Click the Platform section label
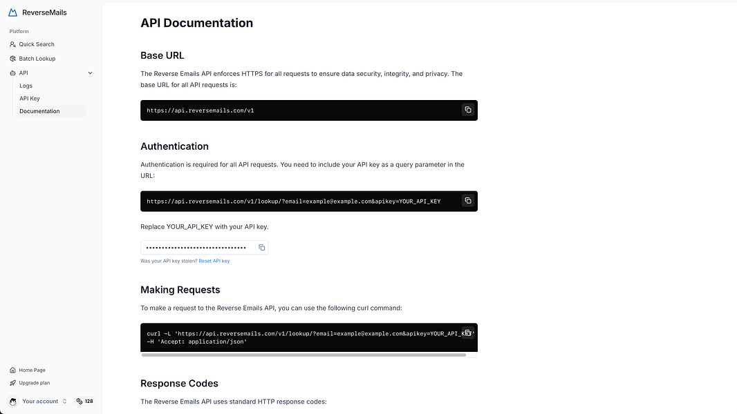Viewport: 737px width, 414px height. click(x=19, y=32)
